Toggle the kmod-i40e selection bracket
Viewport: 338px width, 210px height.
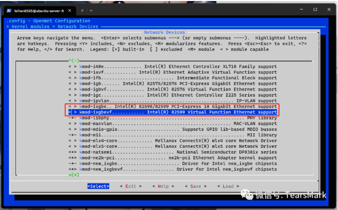point(73,67)
